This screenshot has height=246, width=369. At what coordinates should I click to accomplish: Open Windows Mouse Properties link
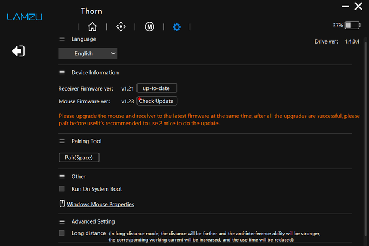pos(100,205)
